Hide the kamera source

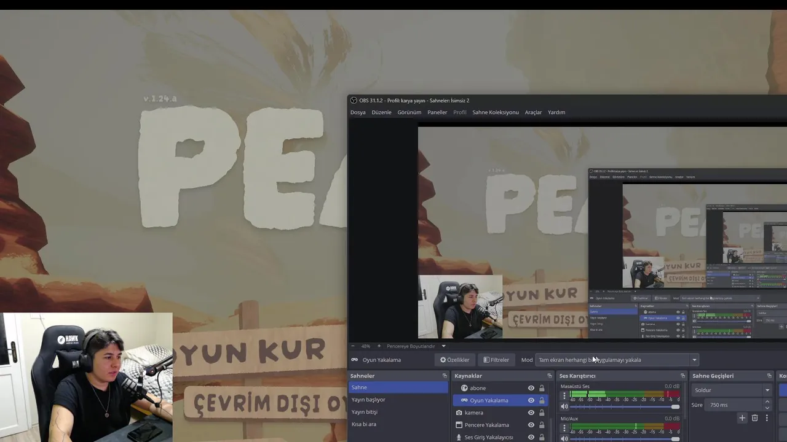coord(531,413)
